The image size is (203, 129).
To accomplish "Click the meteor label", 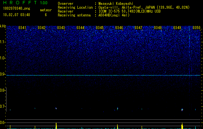I will coord(46,10).
